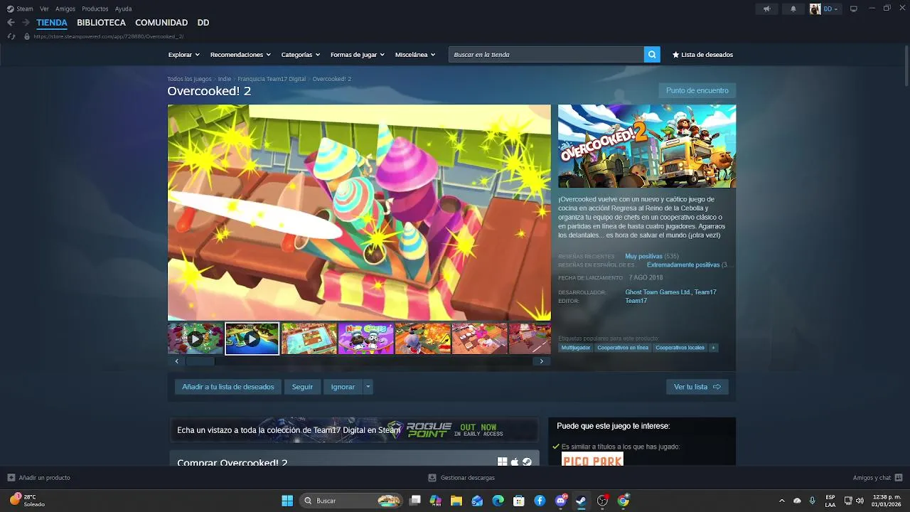Click the Multijugador tag
This screenshot has height=512, width=910.
click(x=576, y=348)
